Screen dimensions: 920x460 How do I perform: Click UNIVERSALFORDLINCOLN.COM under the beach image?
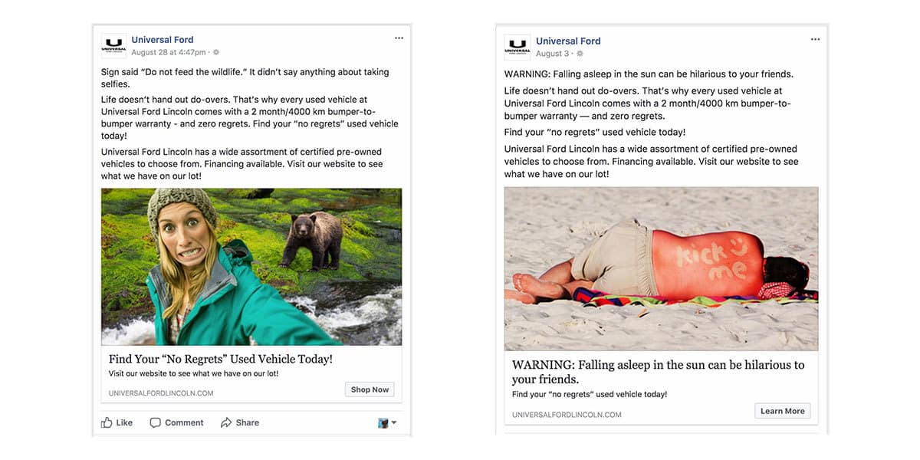567,415
